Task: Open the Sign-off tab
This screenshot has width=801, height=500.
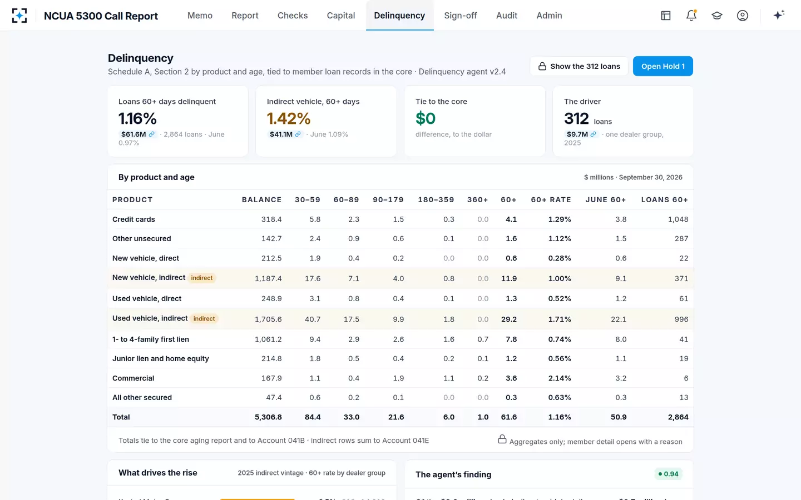Action: [x=461, y=16]
